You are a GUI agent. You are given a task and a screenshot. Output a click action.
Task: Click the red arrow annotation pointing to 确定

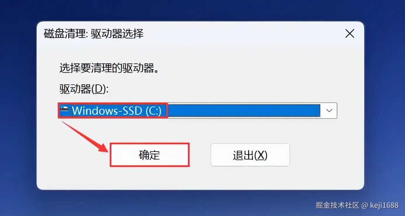point(85,137)
